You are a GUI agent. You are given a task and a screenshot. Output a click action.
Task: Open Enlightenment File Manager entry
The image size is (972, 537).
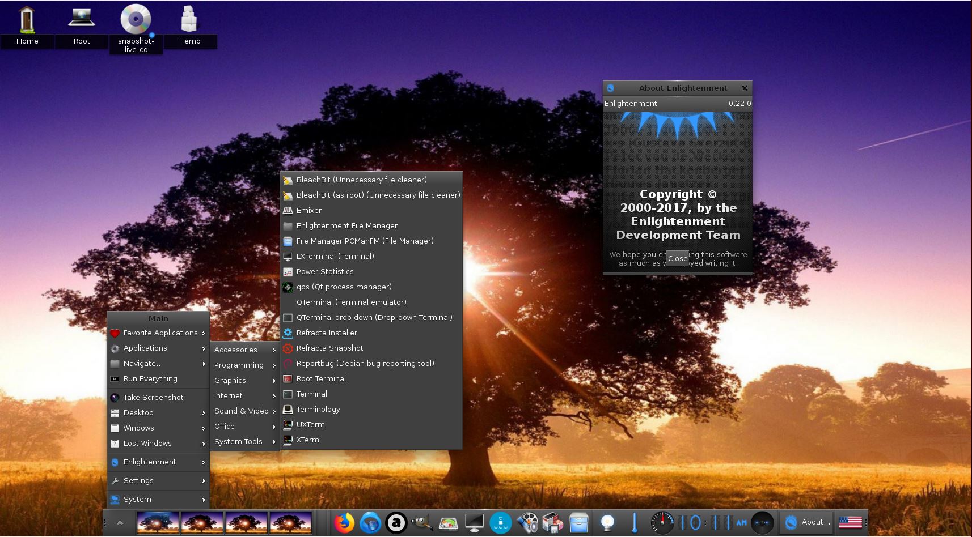(x=371, y=225)
